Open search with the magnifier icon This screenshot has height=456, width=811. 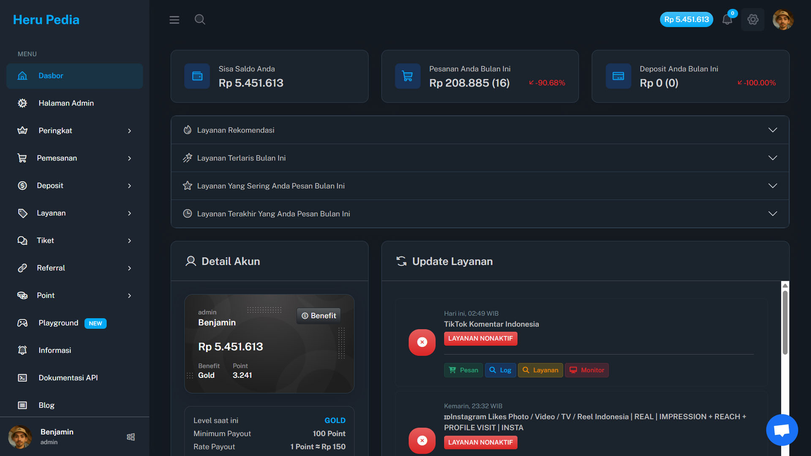(200, 19)
